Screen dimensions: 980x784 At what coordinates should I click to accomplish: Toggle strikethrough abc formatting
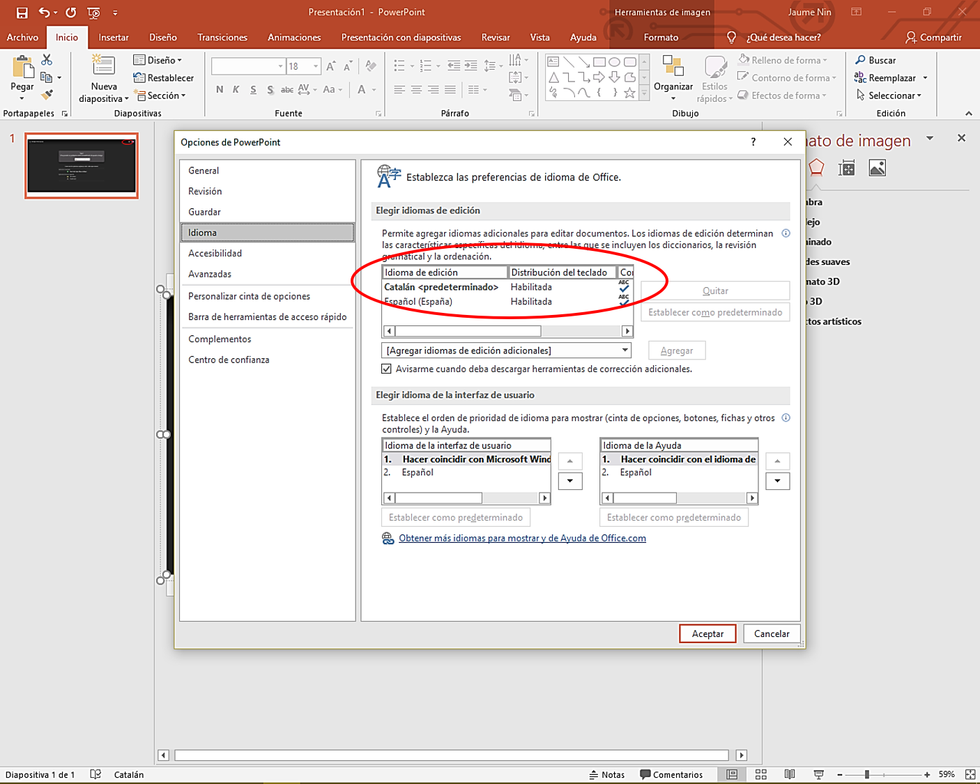287,89
